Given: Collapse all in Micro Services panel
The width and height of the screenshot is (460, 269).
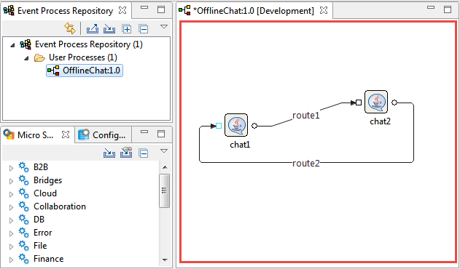Looking at the screenshot, I should [144, 153].
